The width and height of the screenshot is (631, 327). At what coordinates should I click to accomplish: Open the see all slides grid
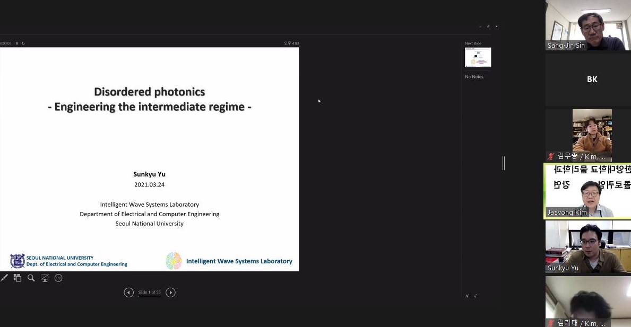[x=18, y=278]
